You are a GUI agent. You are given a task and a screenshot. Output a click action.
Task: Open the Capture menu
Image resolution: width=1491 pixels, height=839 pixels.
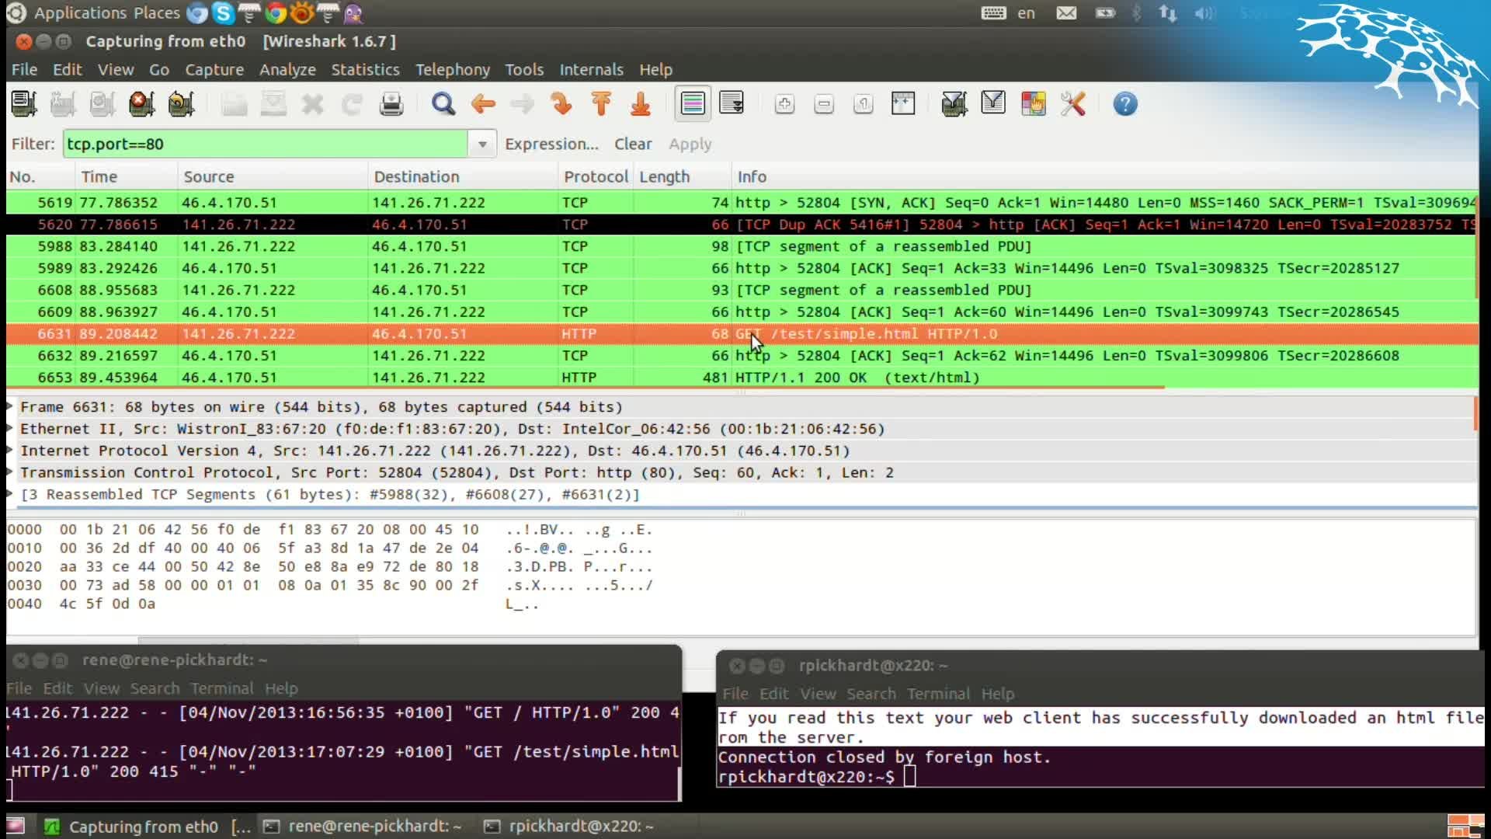point(214,69)
